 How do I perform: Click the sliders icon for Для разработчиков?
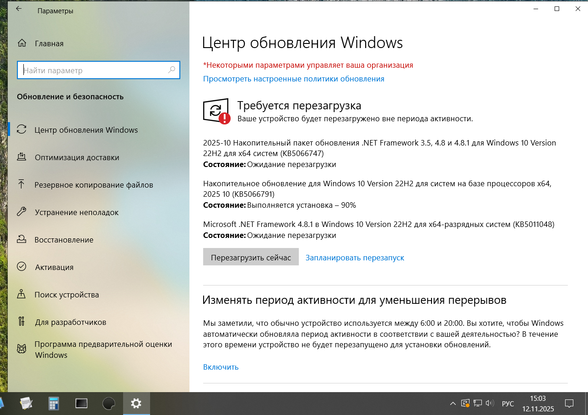coord(22,322)
